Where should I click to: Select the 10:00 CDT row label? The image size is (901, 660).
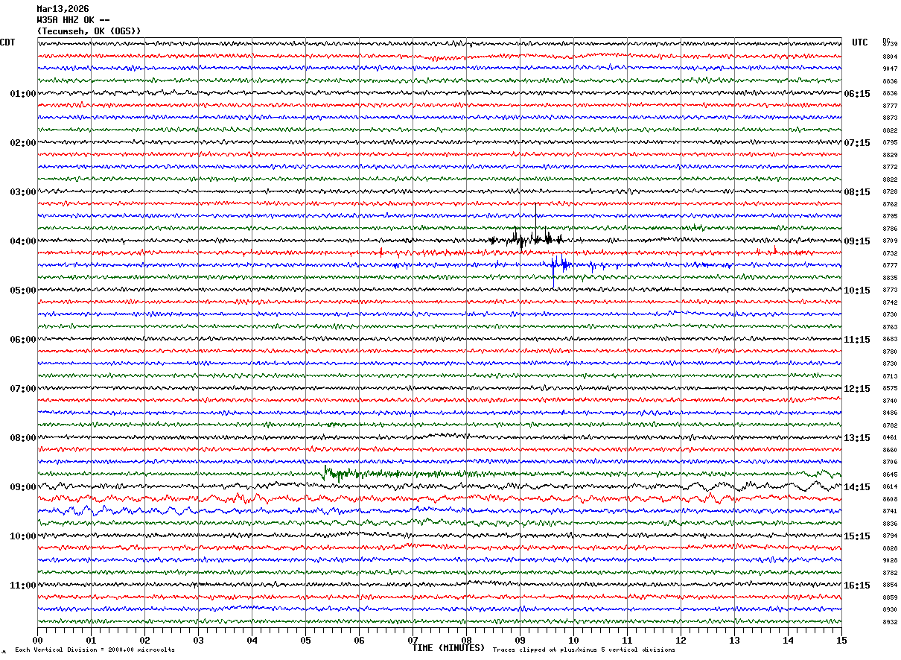click(x=23, y=536)
